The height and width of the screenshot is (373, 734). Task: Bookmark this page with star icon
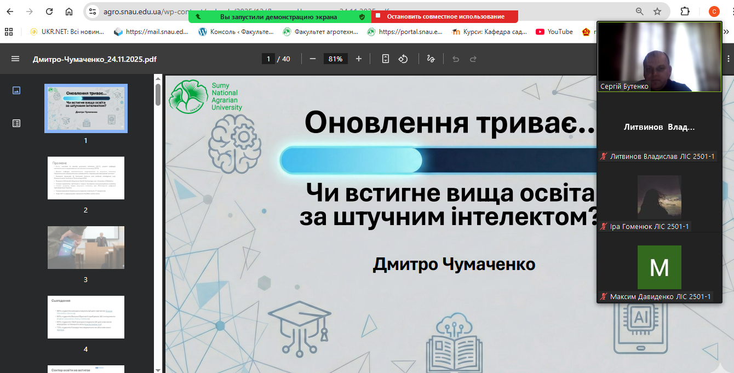657,12
